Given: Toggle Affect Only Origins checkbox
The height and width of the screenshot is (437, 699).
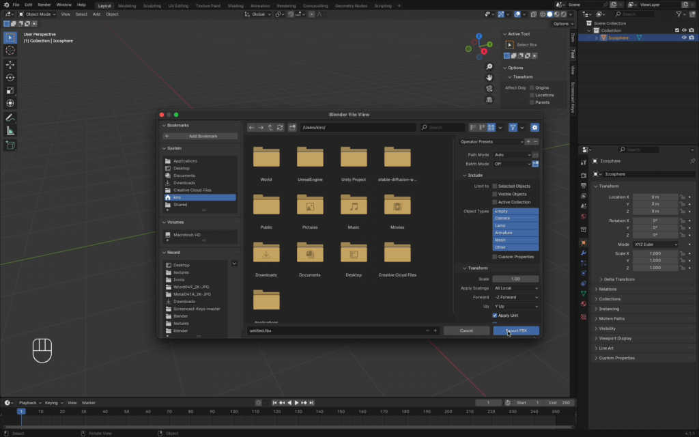Looking at the screenshot, I should (532, 88).
